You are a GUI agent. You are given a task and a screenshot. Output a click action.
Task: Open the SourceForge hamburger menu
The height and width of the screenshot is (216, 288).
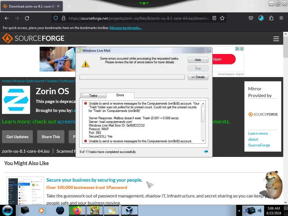click(x=276, y=39)
